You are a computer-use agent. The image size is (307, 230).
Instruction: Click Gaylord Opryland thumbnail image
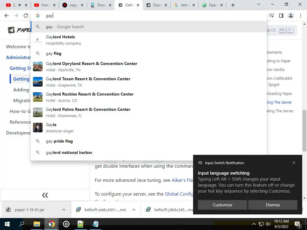(x=38, y=66)
